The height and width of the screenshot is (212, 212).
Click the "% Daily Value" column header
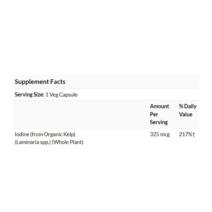point(187,110)
